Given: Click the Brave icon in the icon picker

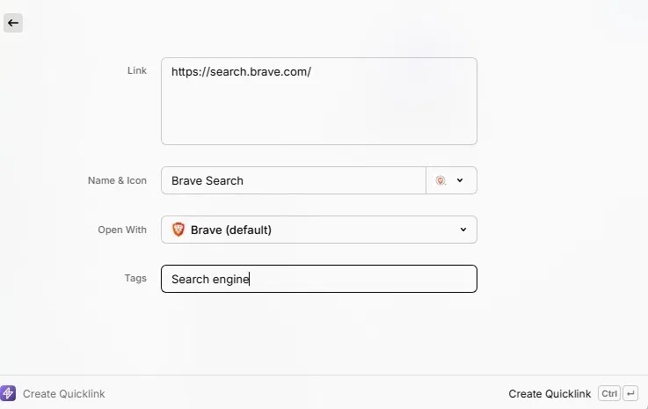Looking at the screenshot, I should 440,180.
